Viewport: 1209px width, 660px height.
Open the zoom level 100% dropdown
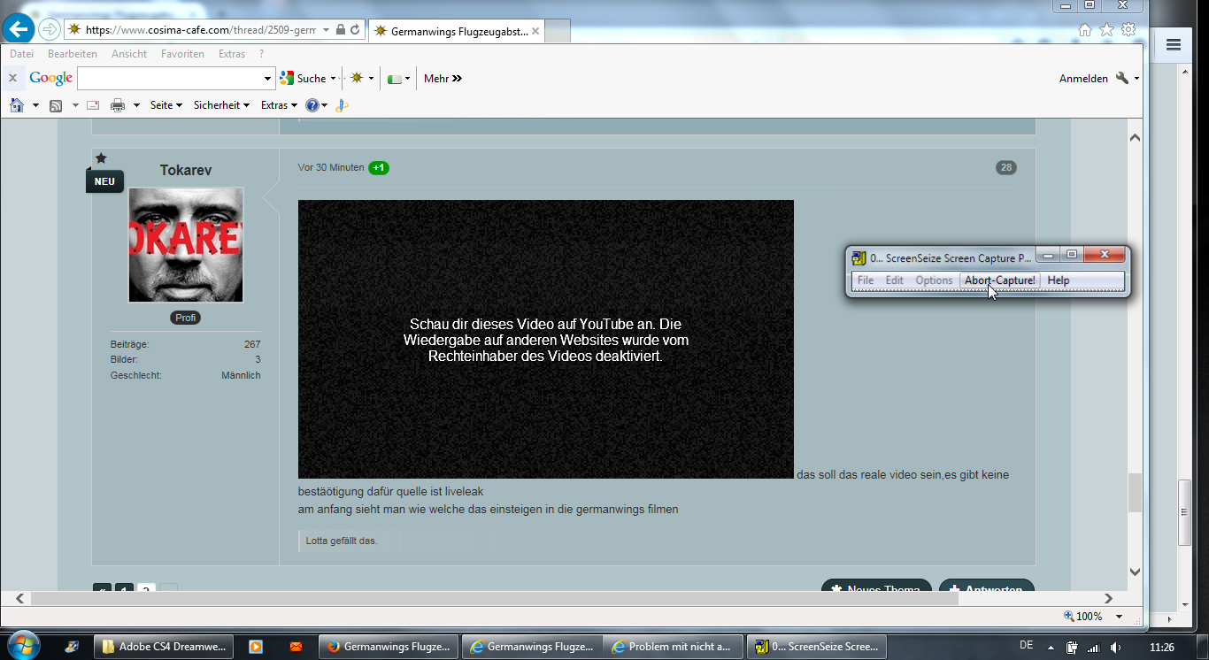coord(1119,617)
